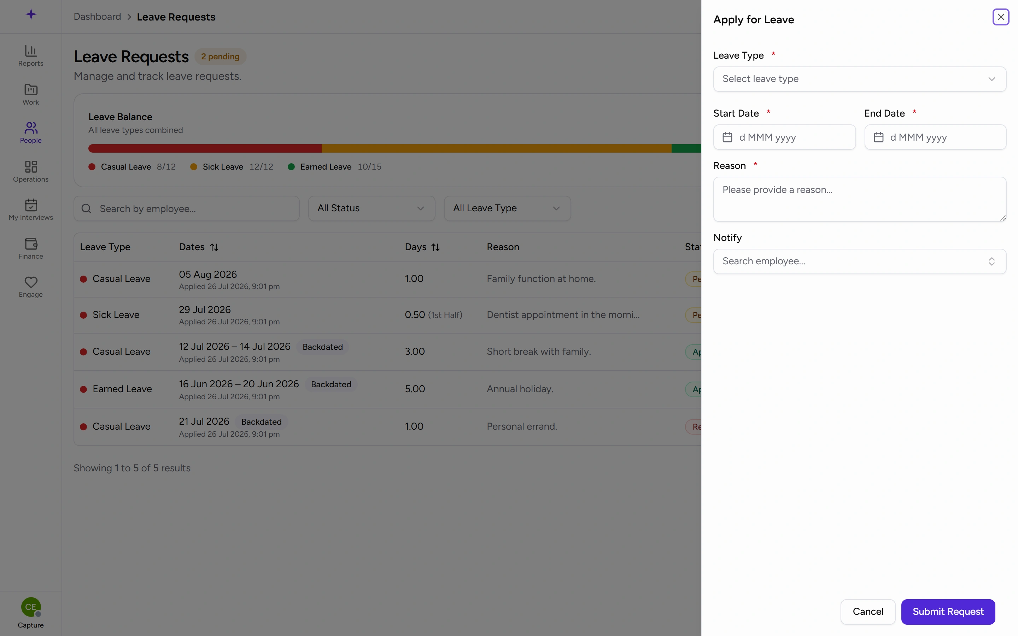Viewport: 1018px width, 636px height.
Task: Click the Casual Leave red balance segment
Action: [205, 148]
